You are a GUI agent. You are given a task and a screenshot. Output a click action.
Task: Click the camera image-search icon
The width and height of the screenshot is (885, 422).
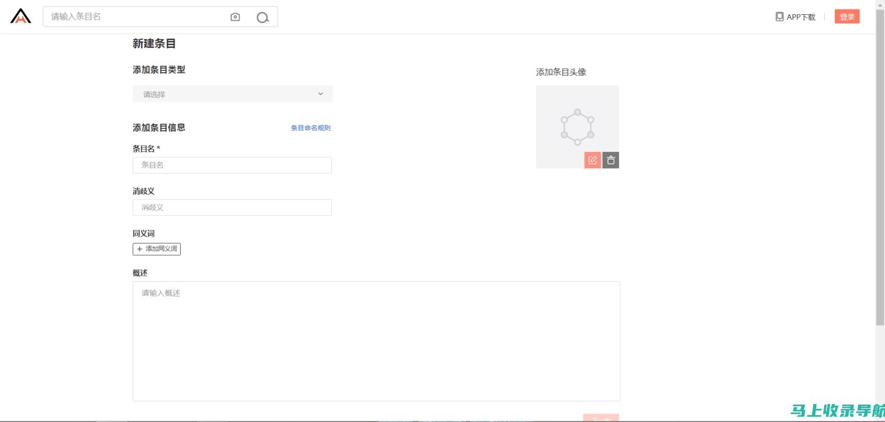235,17
